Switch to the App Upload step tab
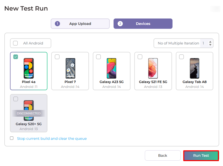The image size is (223, 166). tap(80, 24)
